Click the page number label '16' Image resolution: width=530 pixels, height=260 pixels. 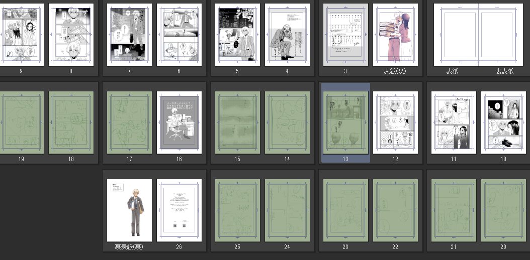[x=179, y=159]
